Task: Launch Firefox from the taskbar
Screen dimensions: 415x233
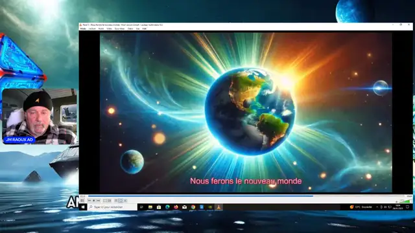Action: (x=176, y=207)
